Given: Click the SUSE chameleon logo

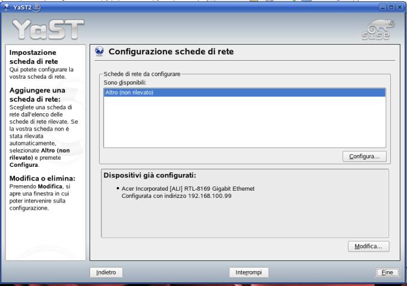Looking at the screenshot, I should tap(378, 30).
